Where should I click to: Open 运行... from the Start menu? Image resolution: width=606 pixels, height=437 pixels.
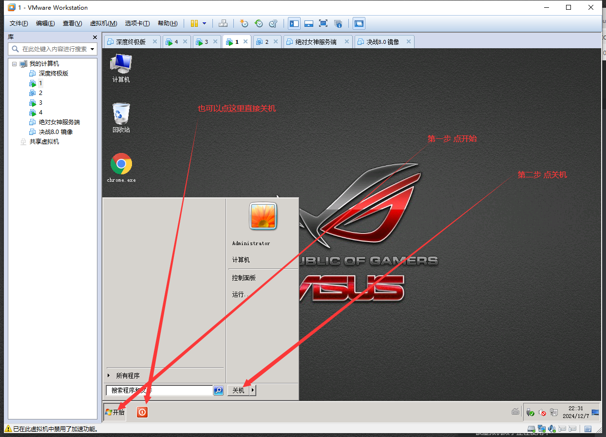240,294
